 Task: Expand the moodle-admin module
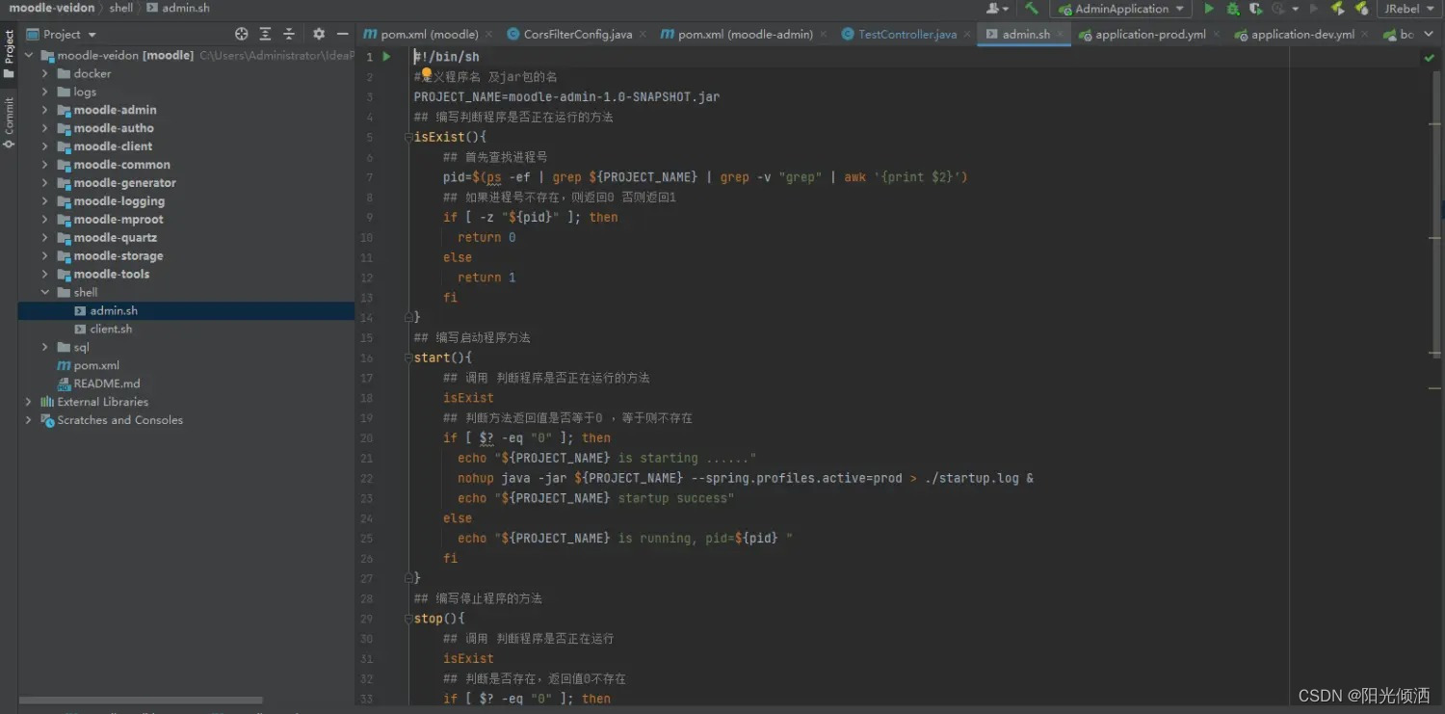pos(45,110)
